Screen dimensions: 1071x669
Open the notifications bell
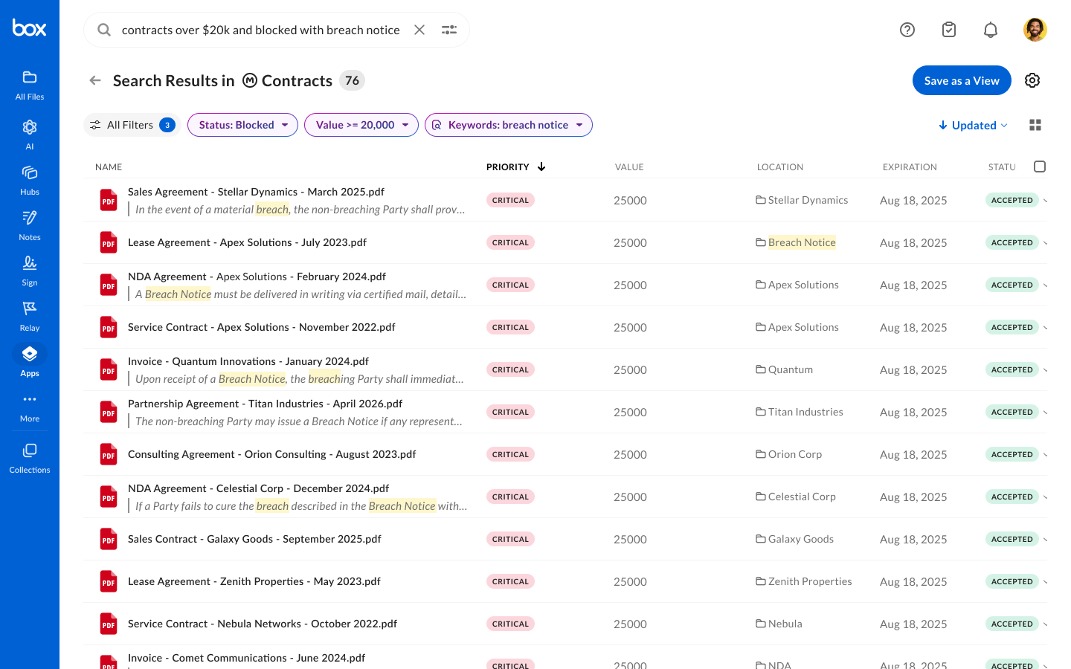(991, 30)
